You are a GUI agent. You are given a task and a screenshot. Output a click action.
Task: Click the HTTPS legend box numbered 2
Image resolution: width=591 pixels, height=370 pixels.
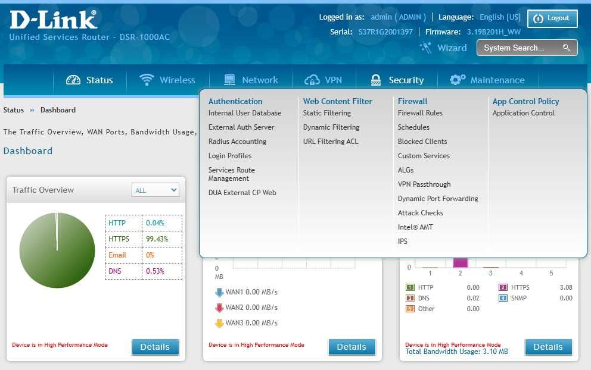pyautogui.click(x=503, y=287)
